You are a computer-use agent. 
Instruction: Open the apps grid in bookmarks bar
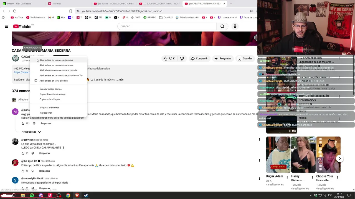(x=4, y=17)
